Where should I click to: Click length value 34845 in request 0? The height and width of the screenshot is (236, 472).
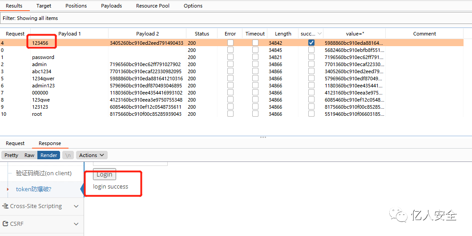[275, 50]
